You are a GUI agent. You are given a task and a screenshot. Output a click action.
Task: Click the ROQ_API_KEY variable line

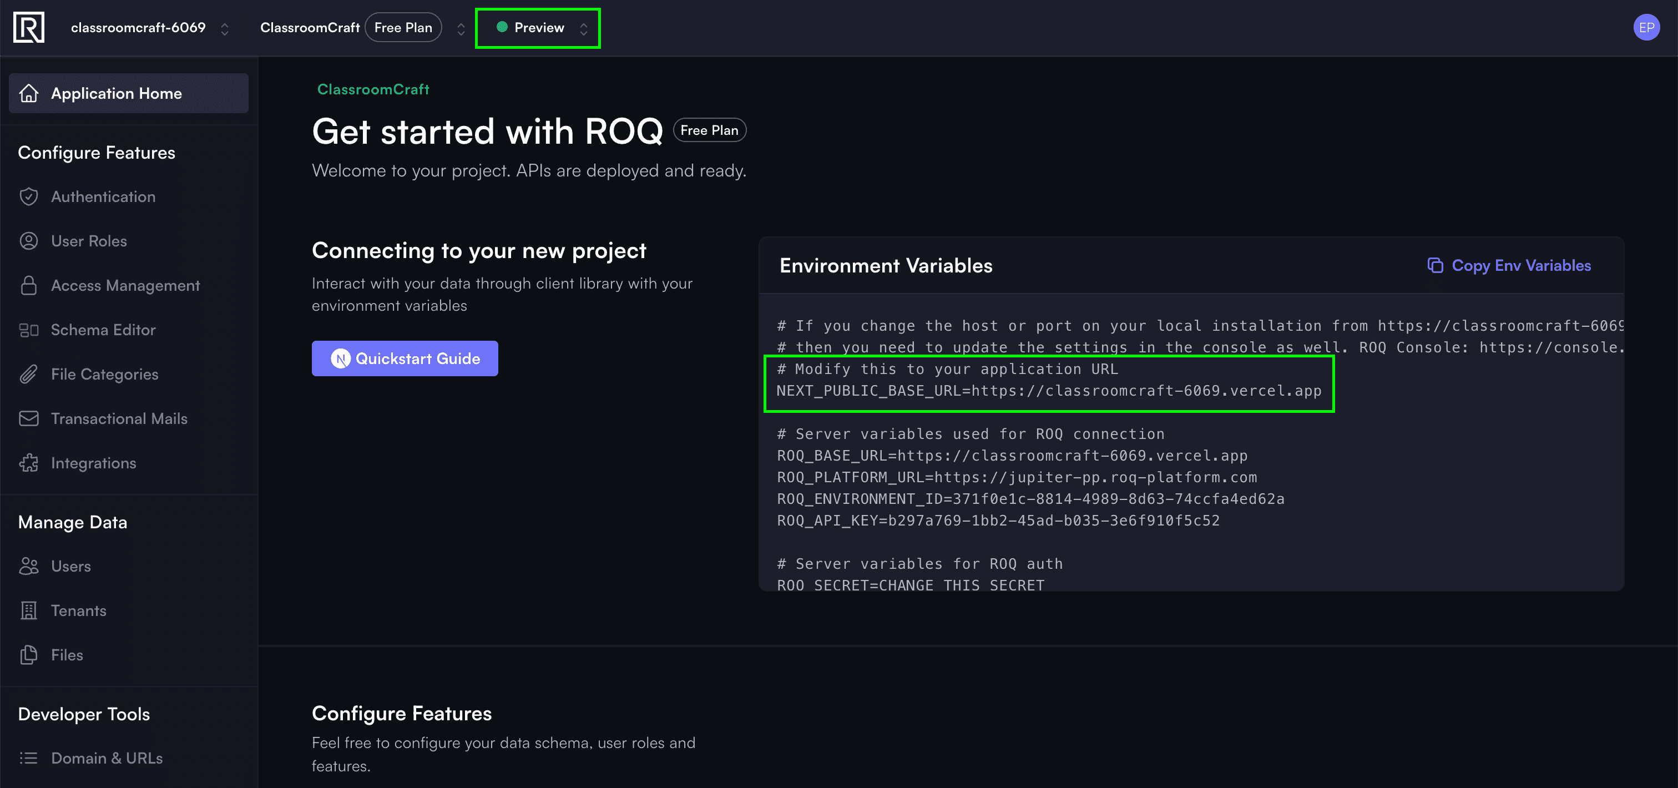998,521
